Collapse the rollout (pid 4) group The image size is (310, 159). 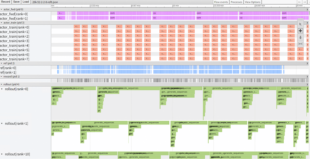tap(2, 84)
